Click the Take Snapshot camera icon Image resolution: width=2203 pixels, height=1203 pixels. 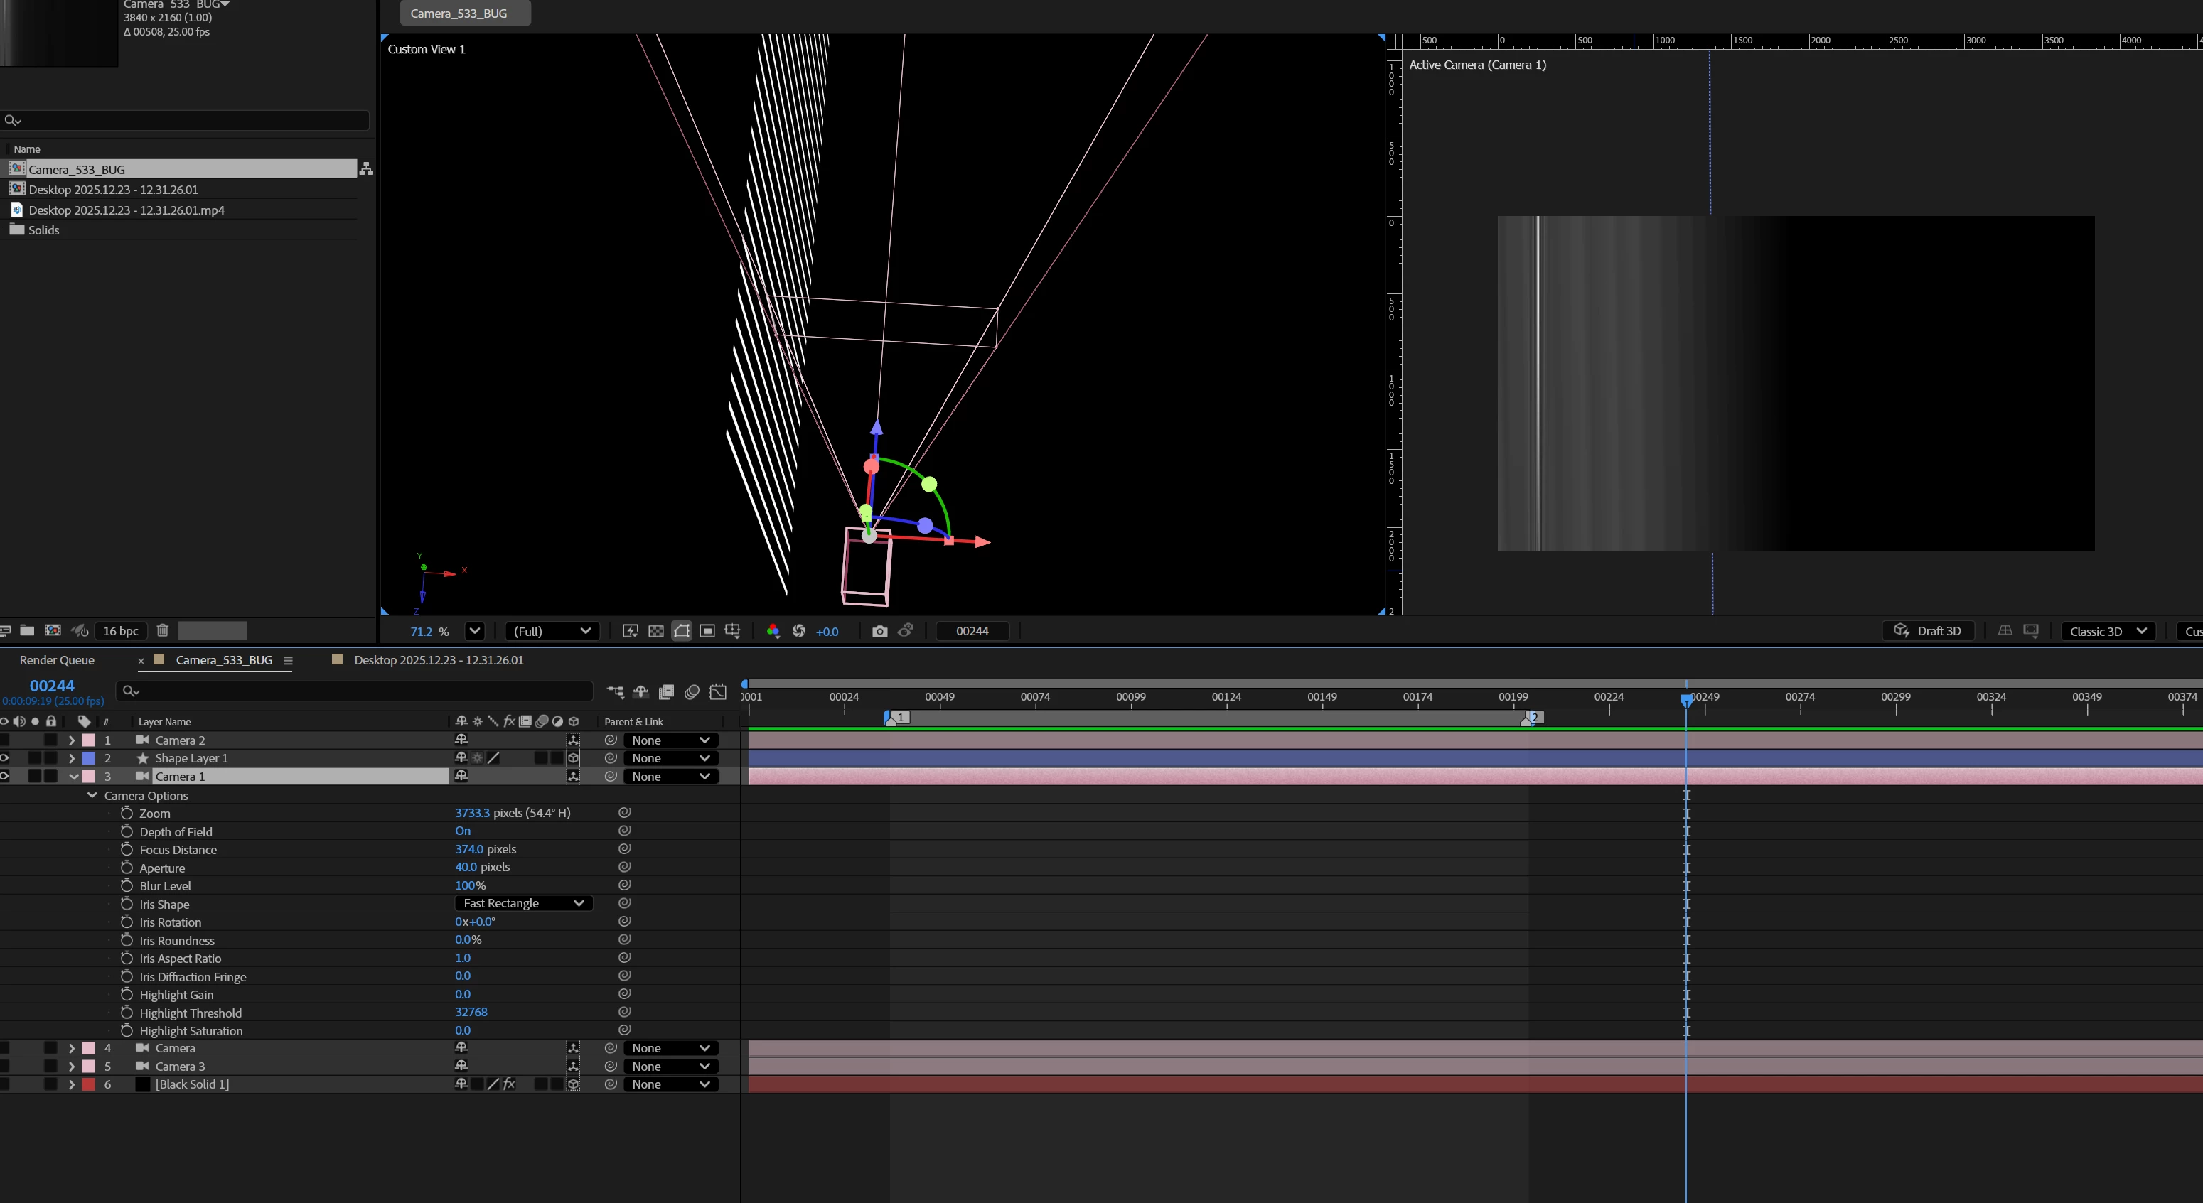[879, 631]
